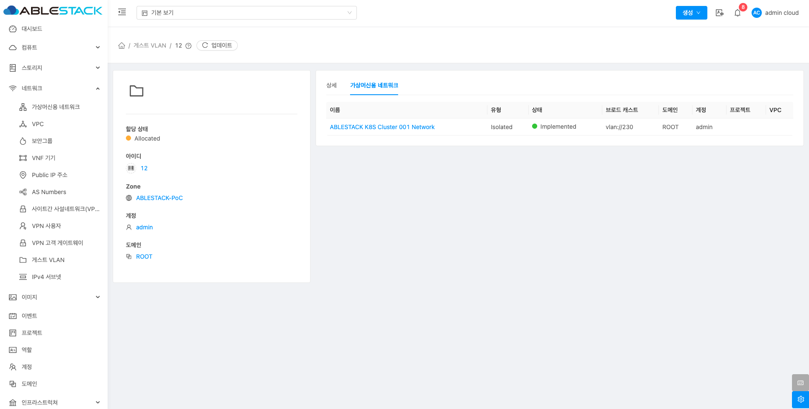Open the language translation icon
The image size is (809, 409).
tap(720, 13)
